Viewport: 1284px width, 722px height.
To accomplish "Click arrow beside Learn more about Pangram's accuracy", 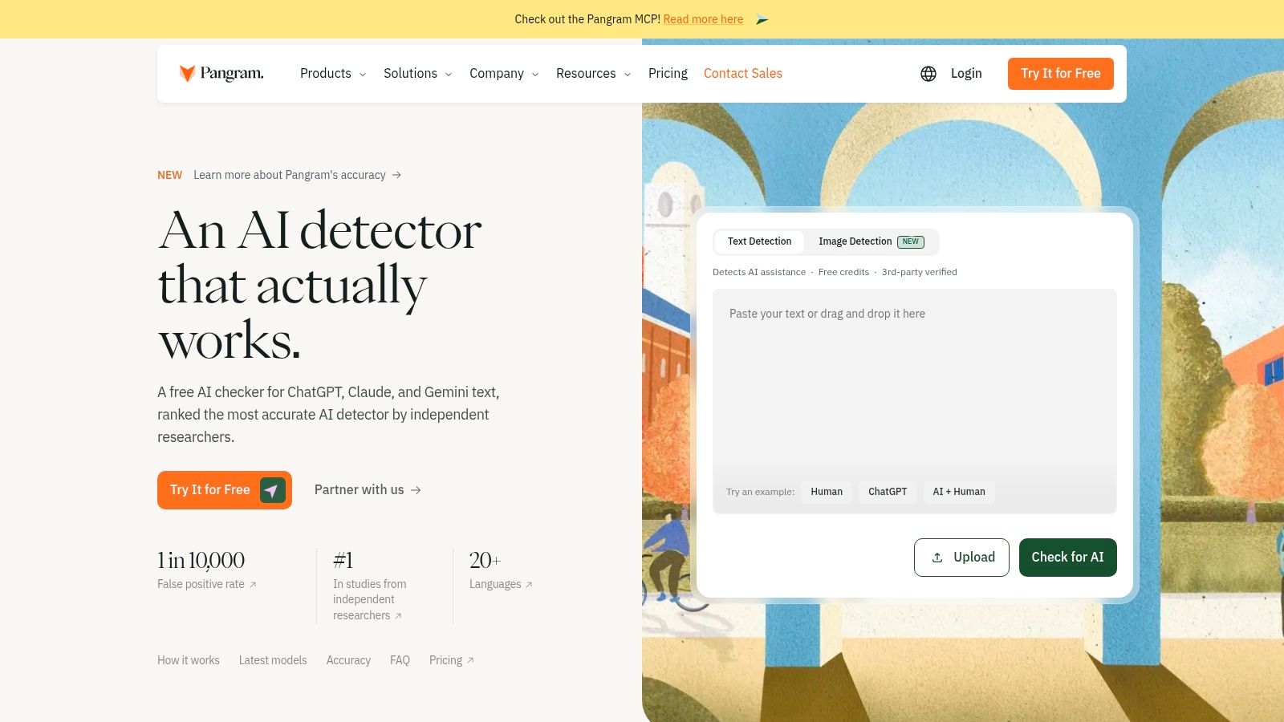I will tap(396, 175).
